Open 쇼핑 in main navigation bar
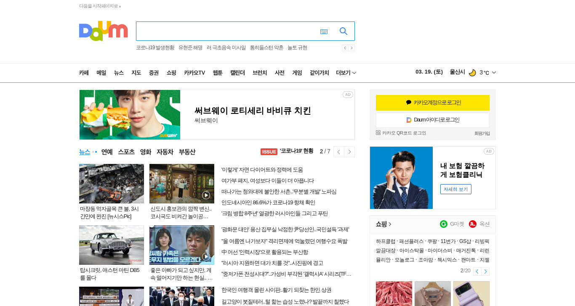 coord(171,73)
